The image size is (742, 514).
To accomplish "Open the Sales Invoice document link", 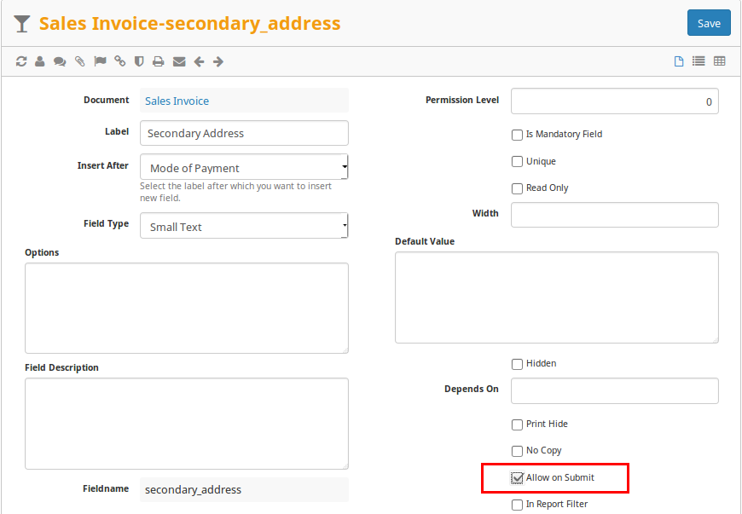I will [x=177, y=101].
